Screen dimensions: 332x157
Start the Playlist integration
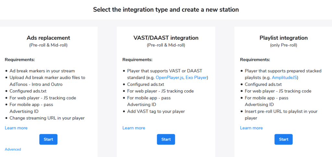click(x=283, y=139)
